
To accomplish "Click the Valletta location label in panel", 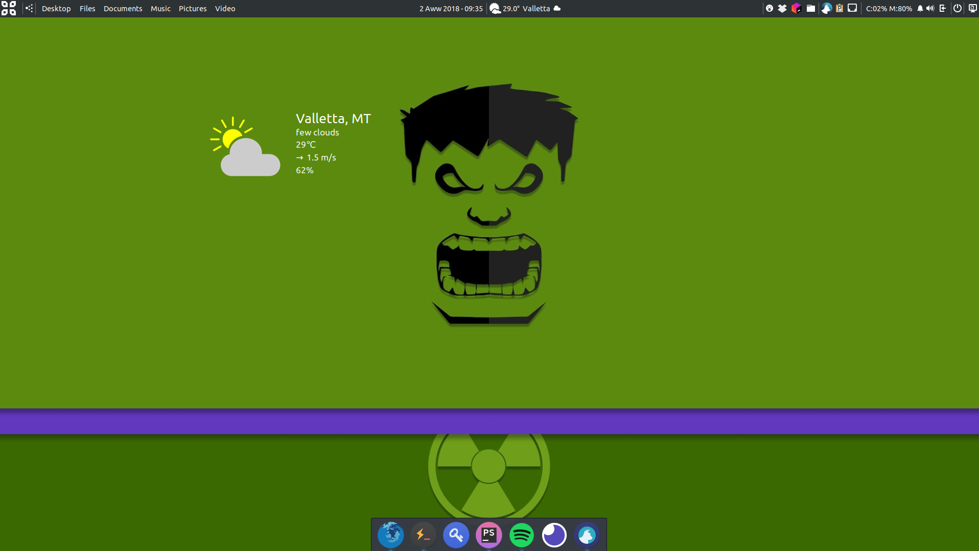I will point(536,9).
